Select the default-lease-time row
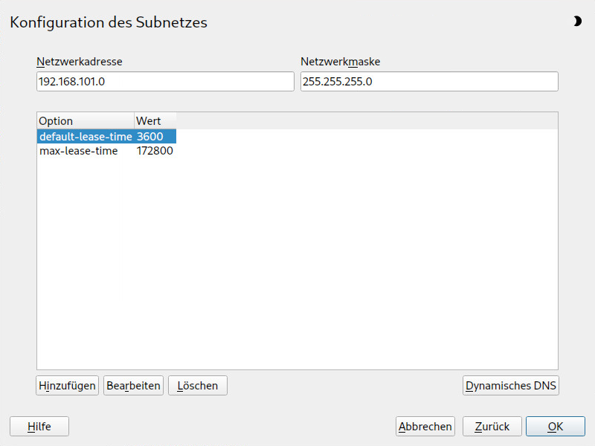 pyautogui.click(x=85, y=137)
